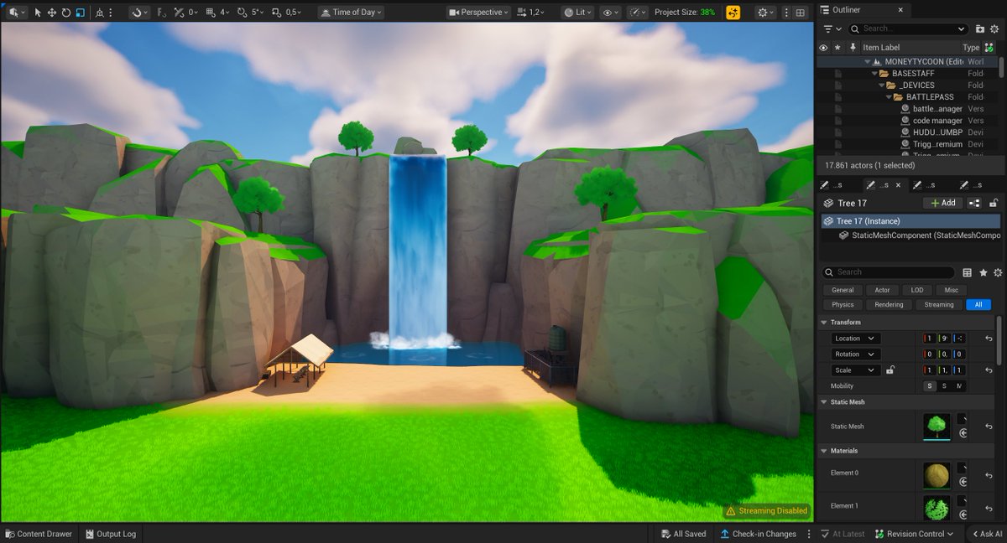
Task: Click the blueprint/hierarchy icon beside Add
Action: tap(974, 203)
